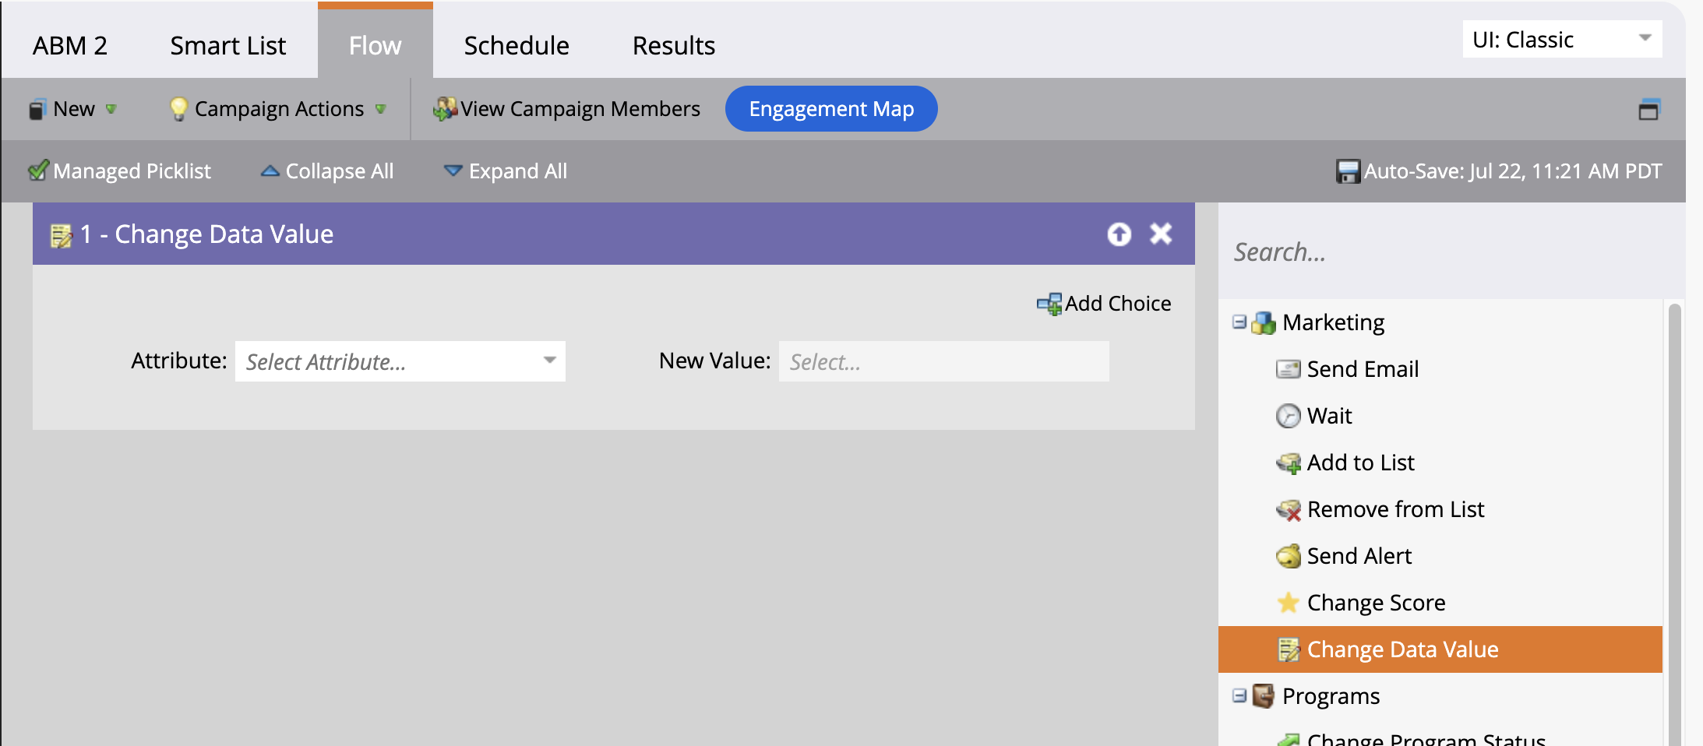
Task: Open the Select Attribute dropdown
Action: [x=400, y=361]
